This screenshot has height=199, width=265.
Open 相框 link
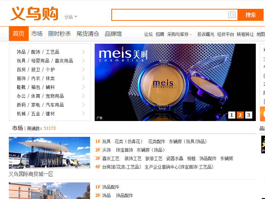point(192,158)
